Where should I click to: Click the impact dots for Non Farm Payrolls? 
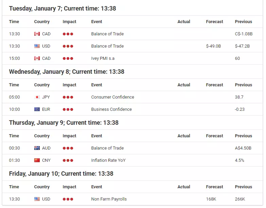tap(68, 199)
